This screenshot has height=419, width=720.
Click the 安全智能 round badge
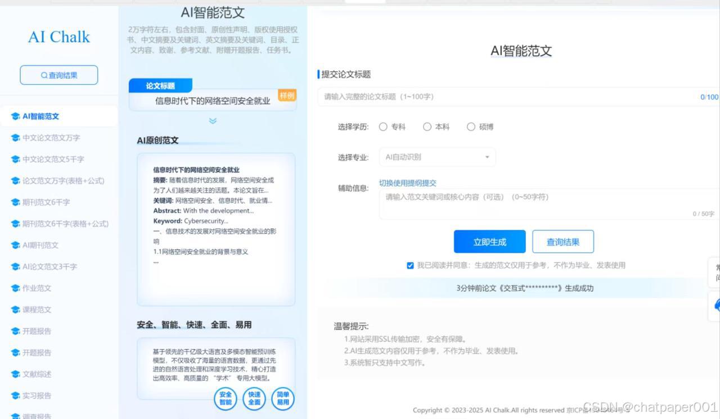(226, 398)
